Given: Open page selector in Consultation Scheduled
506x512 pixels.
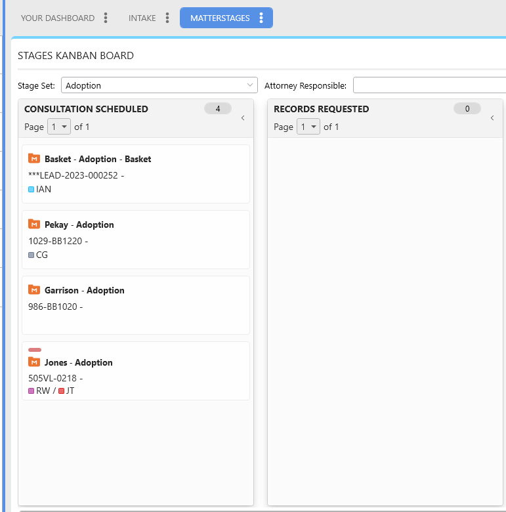Looking at the screenshot, I should coord(58,127).
